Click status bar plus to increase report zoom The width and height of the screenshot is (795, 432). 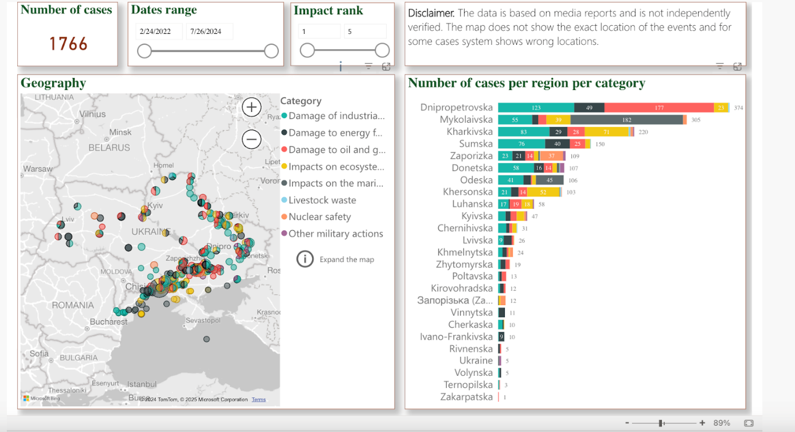point(702,423)
